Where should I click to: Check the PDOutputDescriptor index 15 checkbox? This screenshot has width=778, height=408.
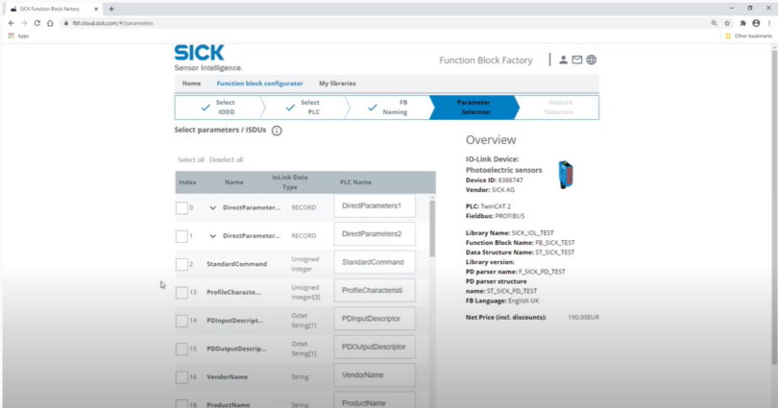pyautogui.click(x=182, y=349)
